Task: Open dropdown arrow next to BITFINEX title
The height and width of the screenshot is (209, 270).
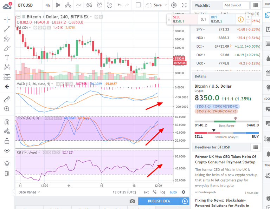Action: point(91,17)
